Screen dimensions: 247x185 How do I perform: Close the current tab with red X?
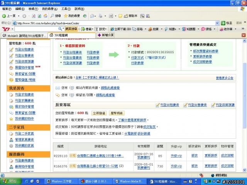[244, 35]
